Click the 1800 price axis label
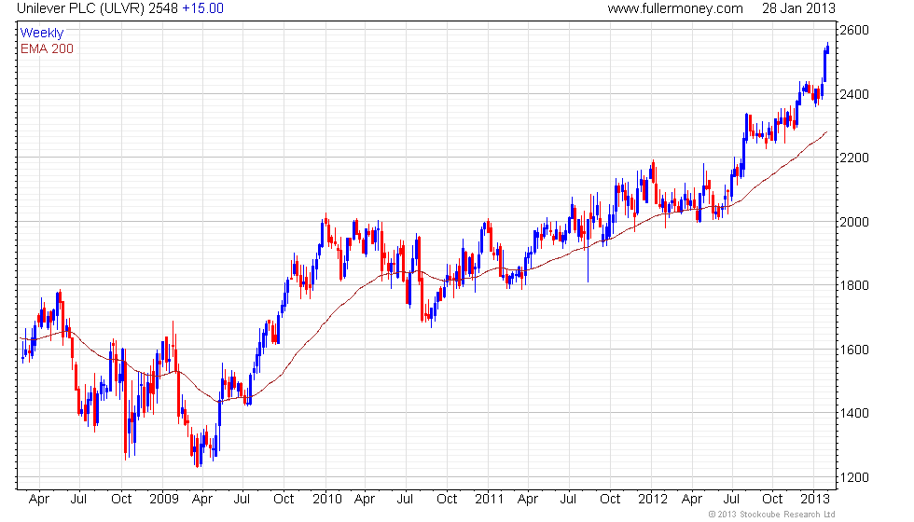The height and width of the screenshot is (522, 914). click(x=854, y=285)
